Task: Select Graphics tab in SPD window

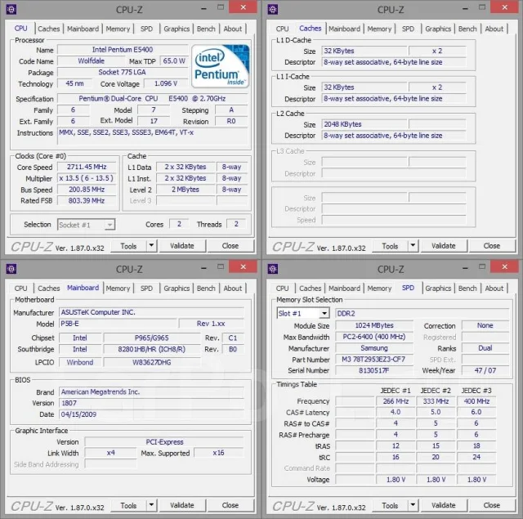Action: pos(438,289)
